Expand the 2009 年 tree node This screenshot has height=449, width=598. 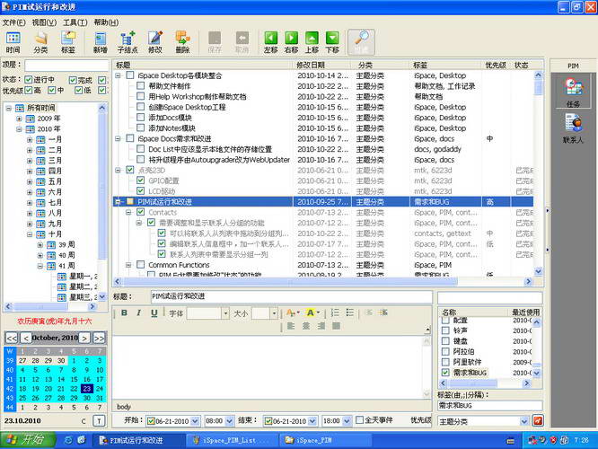coord(19,119)
